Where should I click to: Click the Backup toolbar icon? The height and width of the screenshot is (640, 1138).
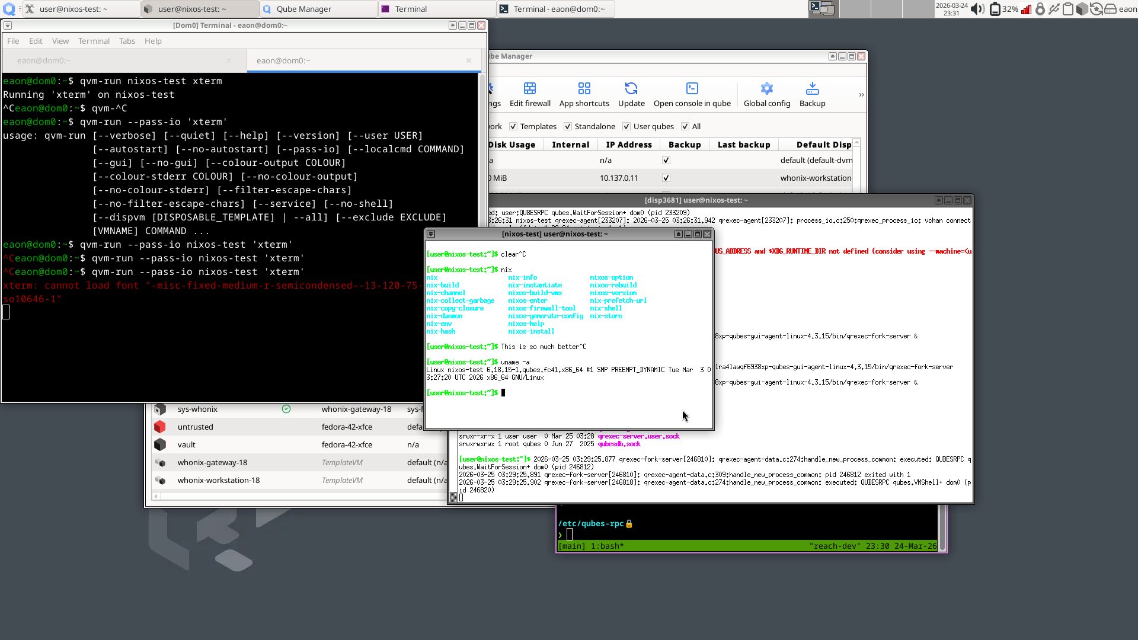tap(812, 89)
